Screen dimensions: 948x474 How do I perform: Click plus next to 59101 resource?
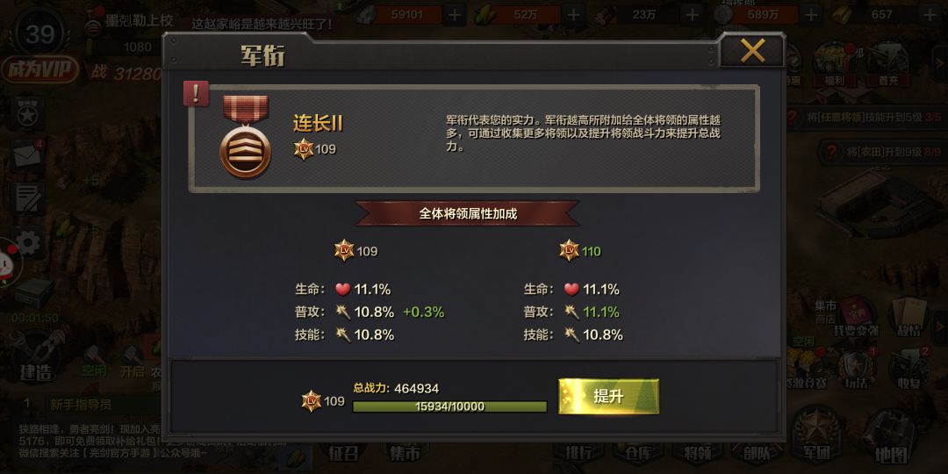coord(454,14)
